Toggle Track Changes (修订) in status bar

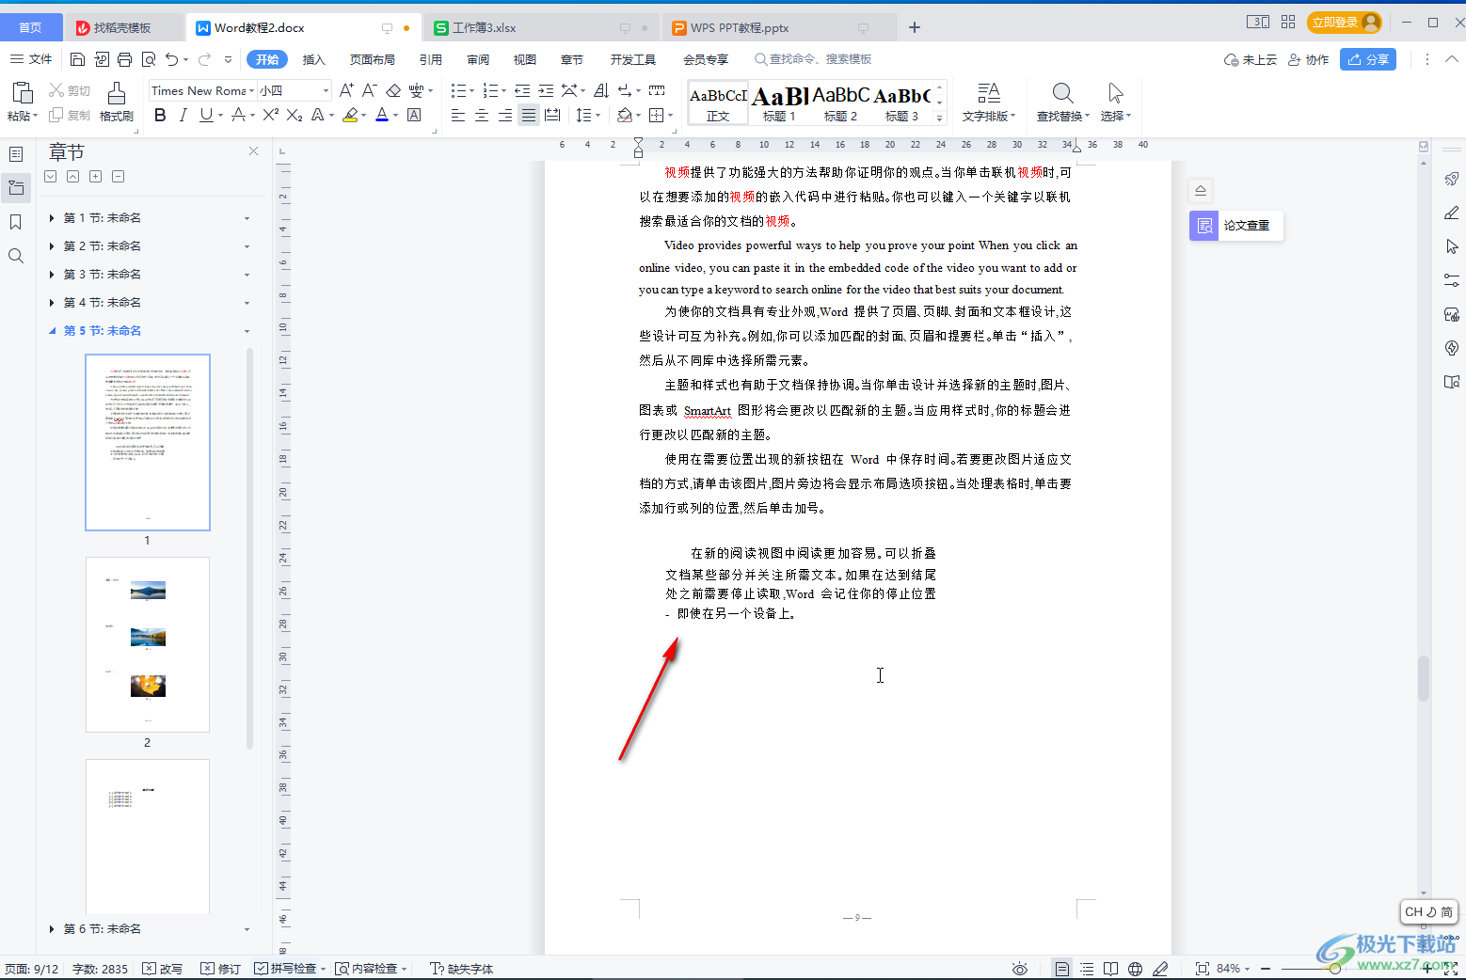click(x=221, y=969)
